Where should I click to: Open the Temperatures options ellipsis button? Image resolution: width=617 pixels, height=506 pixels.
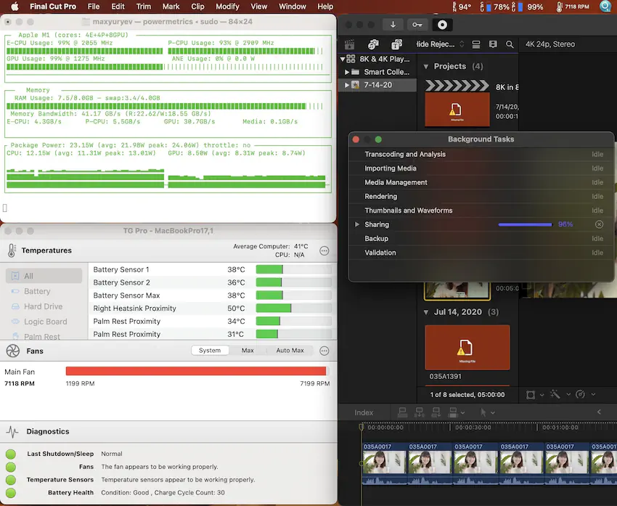coord(324,250)
